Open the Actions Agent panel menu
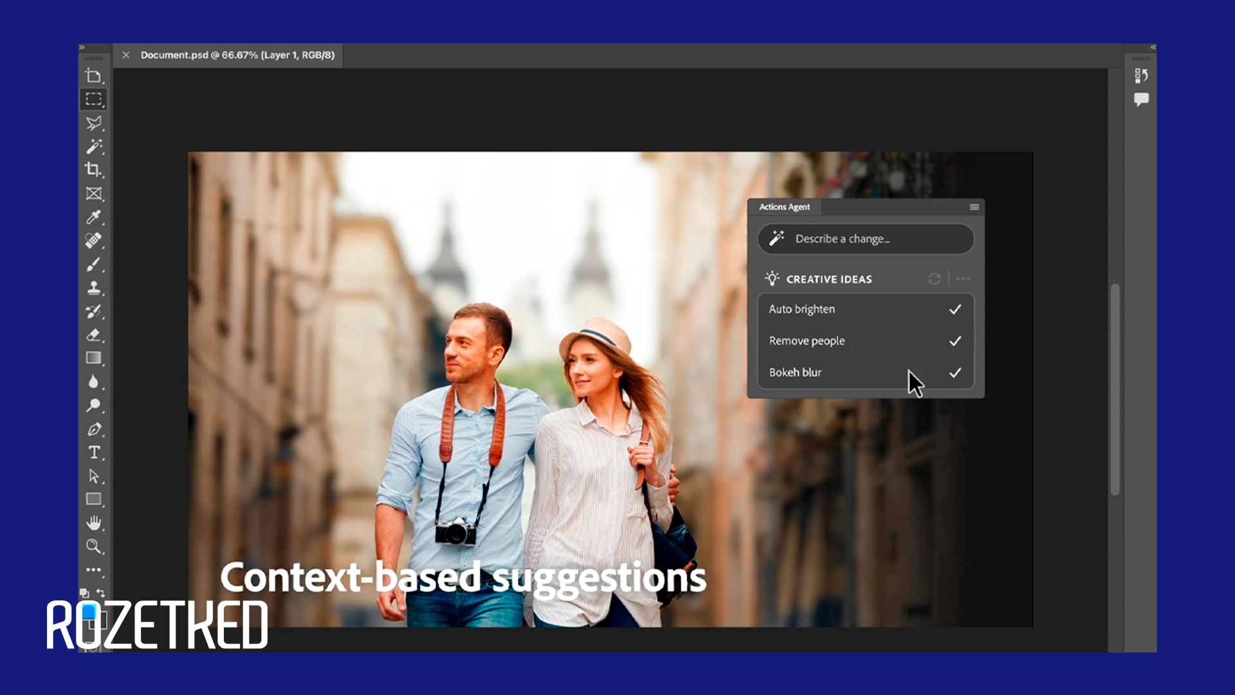 tap(974, 207)
